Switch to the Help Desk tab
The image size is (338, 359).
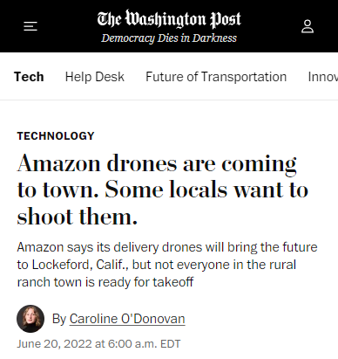pos(95,77)
